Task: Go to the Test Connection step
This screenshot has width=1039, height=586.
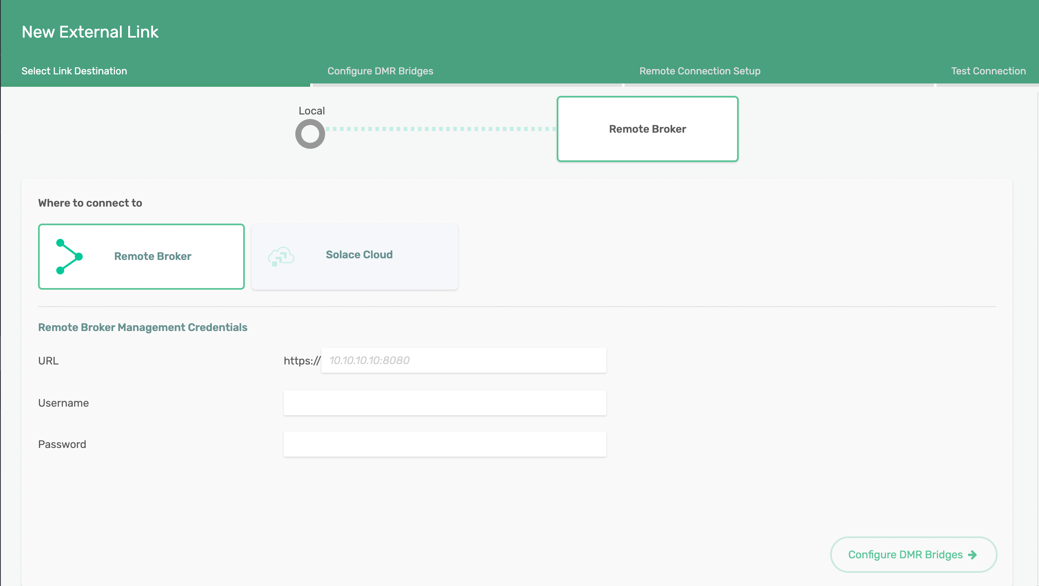Action: point(988,71)
